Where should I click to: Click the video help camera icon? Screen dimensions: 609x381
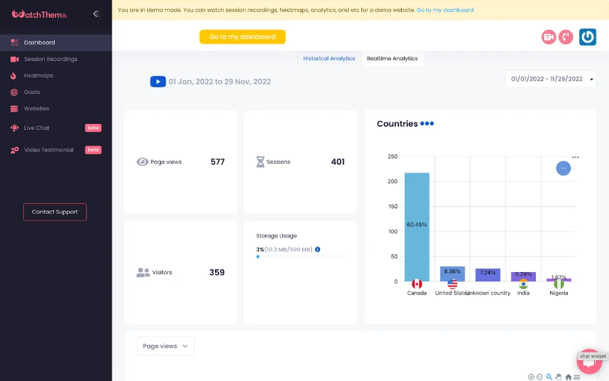(x=549, y=37)
